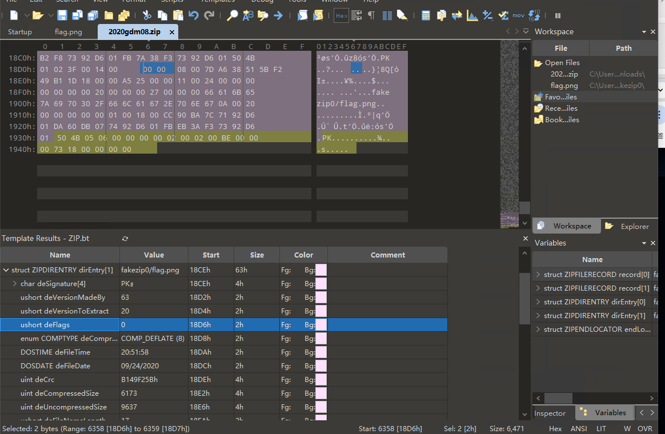The width and height of the screenshot is (665, 434).
Task: Switch to the Inspector tab
Action: [550, 413]
